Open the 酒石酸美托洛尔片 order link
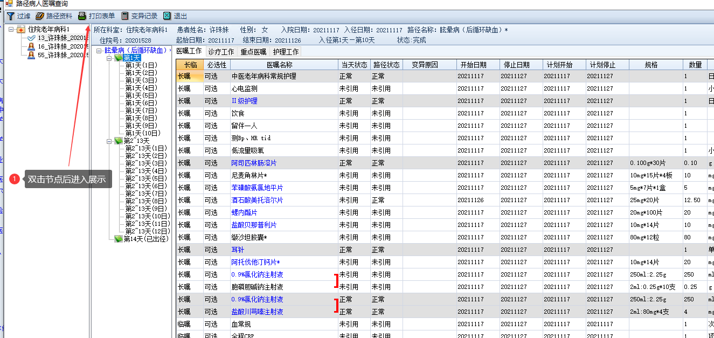Viewport: 714px width, 338px height. [258, 200]
